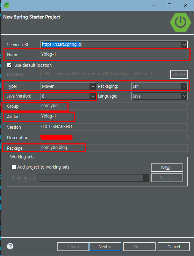Maximize the New Spring Starter Project window
The width and height of the screenshot is (194, 256).
point(170,5)
